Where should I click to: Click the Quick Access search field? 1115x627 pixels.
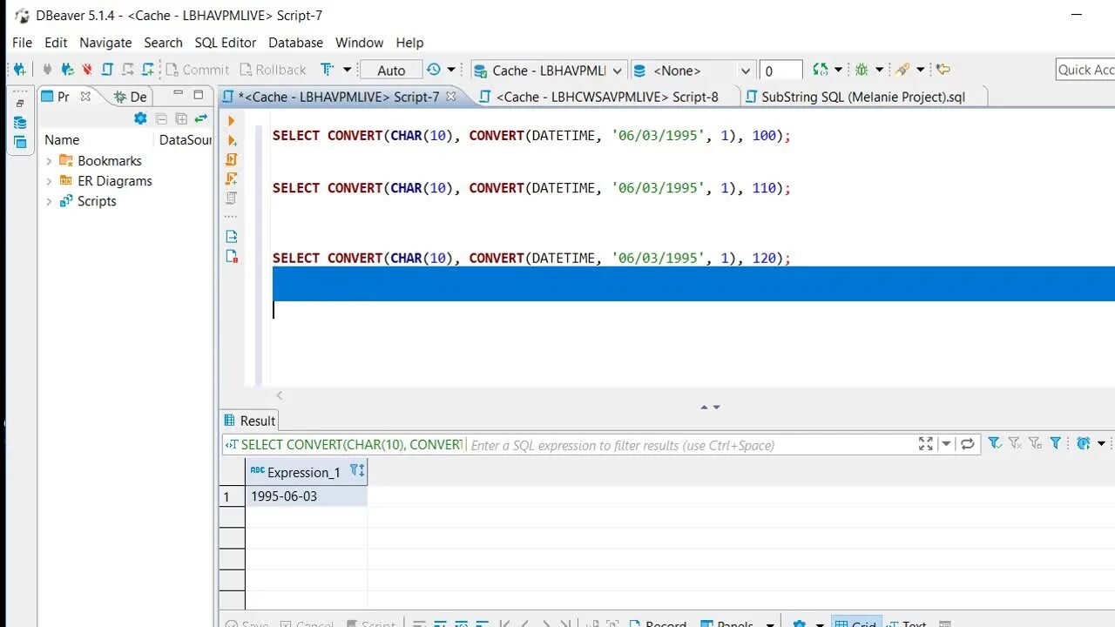coord(1085,70)
